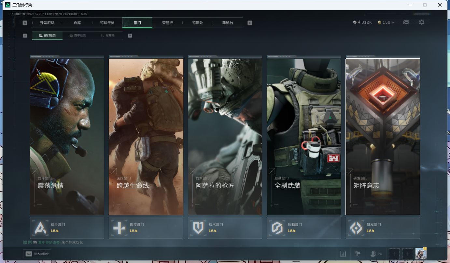
Task: Click the 战术部门 shield icon
Action: coord(198,228)
